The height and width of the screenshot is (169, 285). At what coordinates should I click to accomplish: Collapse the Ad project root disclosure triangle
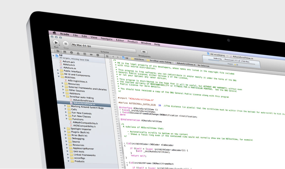[53, 56]
